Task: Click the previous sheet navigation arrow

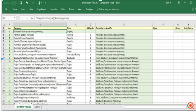Action: point(6,107)
